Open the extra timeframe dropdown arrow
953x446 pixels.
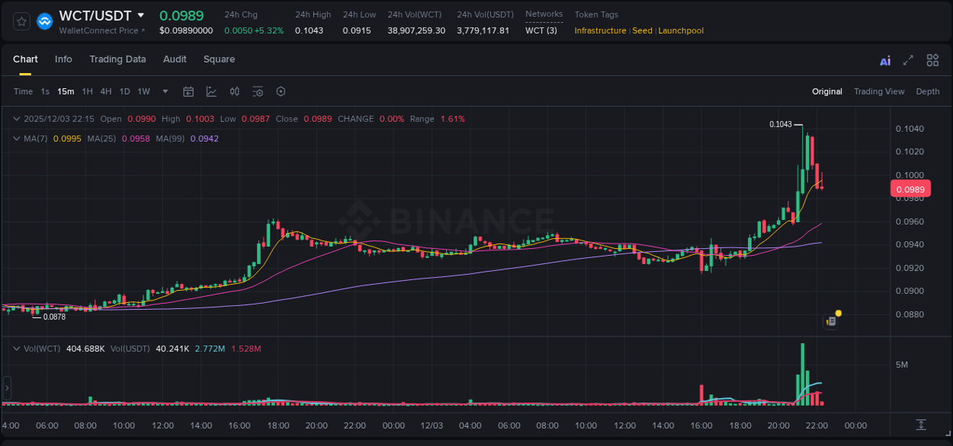coord(164,91)
